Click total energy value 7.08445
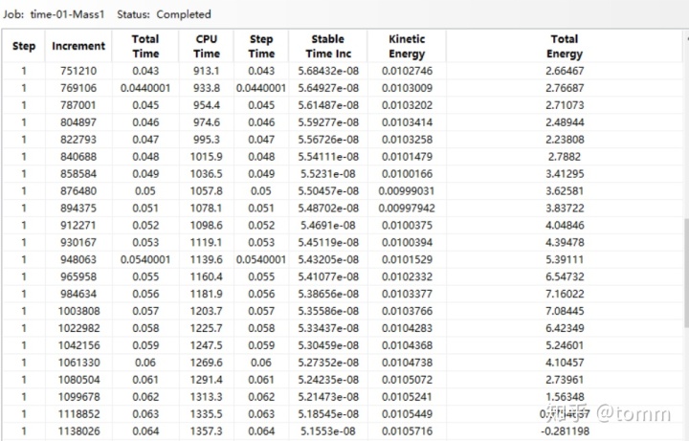689x441 pixels. (565, 311)
